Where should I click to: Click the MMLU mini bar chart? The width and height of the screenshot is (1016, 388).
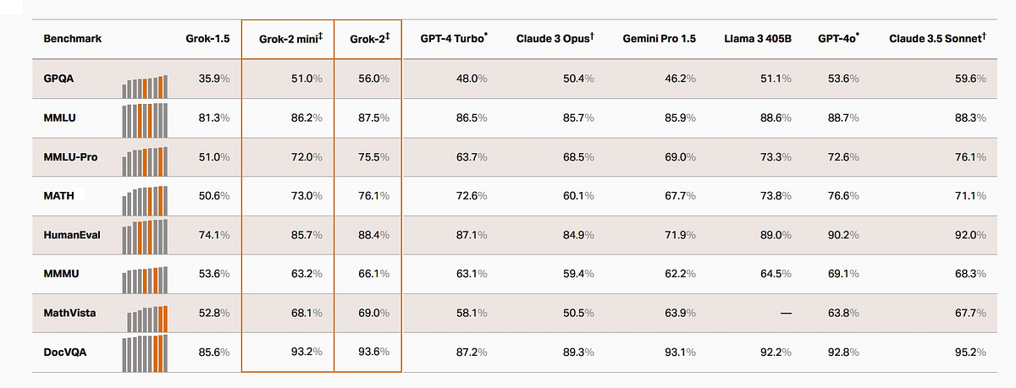tap(146, 121)
